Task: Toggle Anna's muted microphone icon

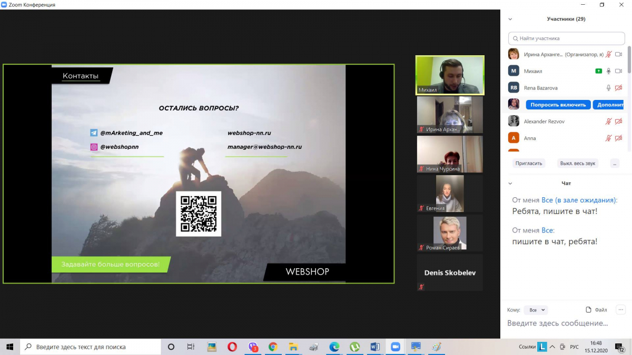Action: [609, 138]
